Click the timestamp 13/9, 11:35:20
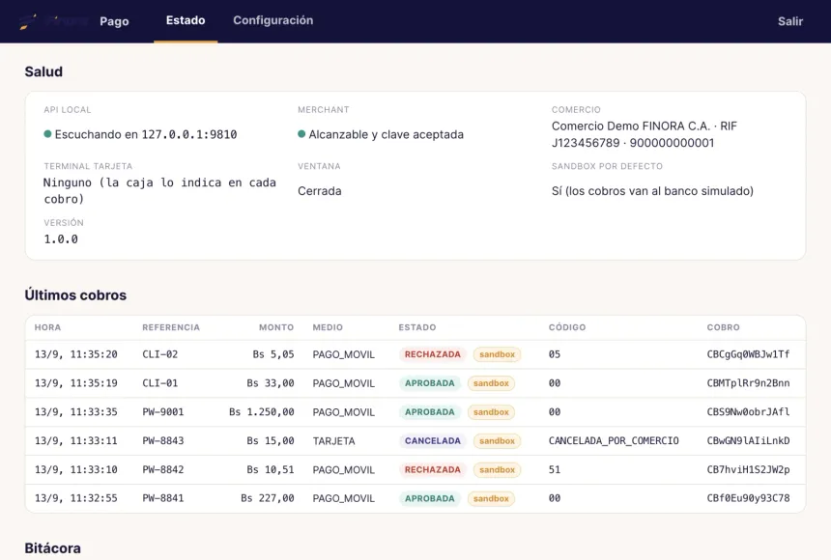This screenshot has height=560, width=831. [x=75, y=354]
